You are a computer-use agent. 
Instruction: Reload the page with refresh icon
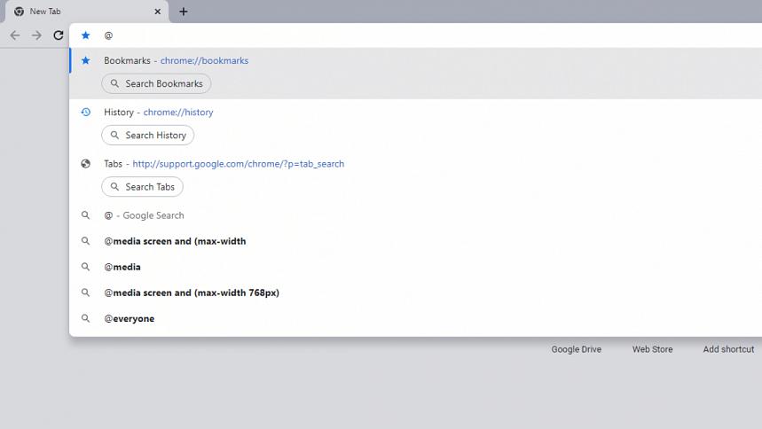point(59,35)
